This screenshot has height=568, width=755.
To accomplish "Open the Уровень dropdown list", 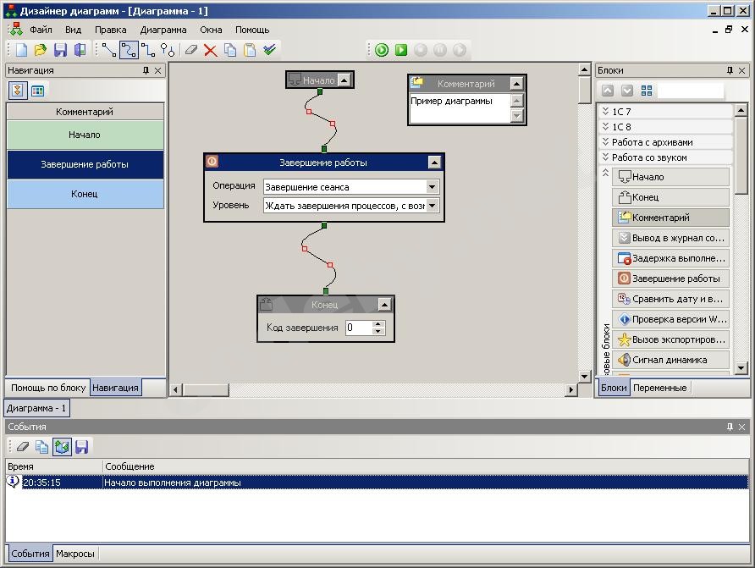I will pyautogui.click(x=432, y=206).
